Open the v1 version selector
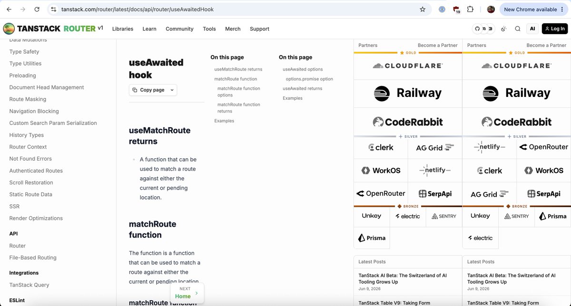 100,28
